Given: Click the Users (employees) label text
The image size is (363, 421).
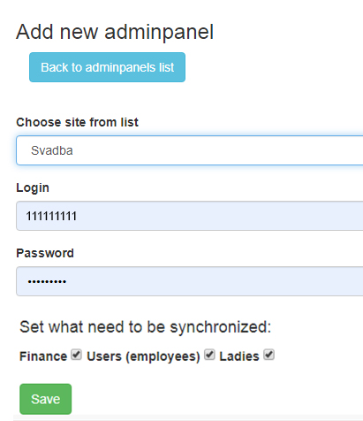Looking at the screenshot, I should point(143,356).
